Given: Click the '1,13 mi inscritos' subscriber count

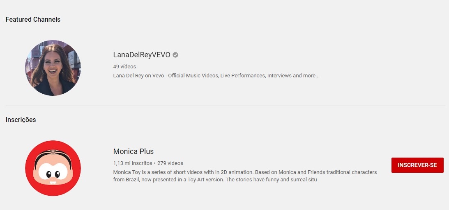Looking at the screenshot, I should [133, 163].
